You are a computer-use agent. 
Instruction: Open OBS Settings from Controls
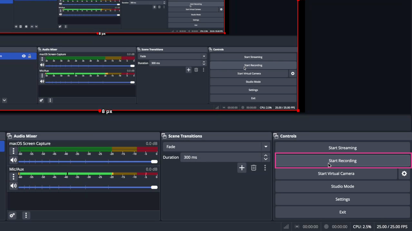point(342,199)
